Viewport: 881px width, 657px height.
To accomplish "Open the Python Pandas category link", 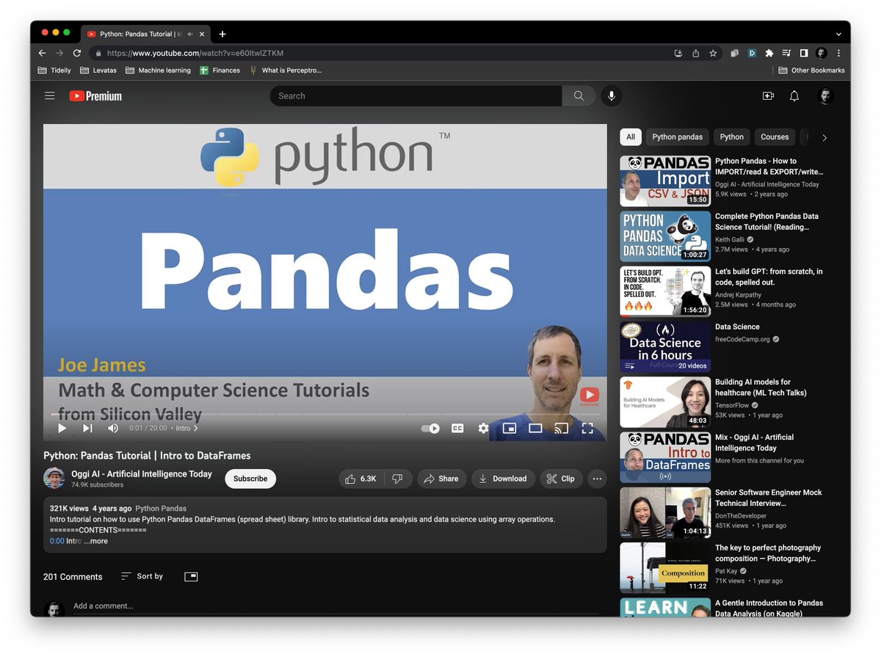I will 161,508.
